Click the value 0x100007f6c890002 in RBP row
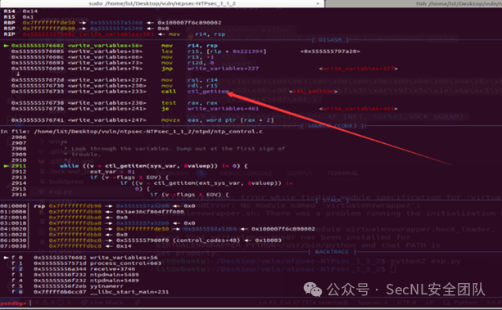Viewport: 502px width, 310px height. coord(189,23)
